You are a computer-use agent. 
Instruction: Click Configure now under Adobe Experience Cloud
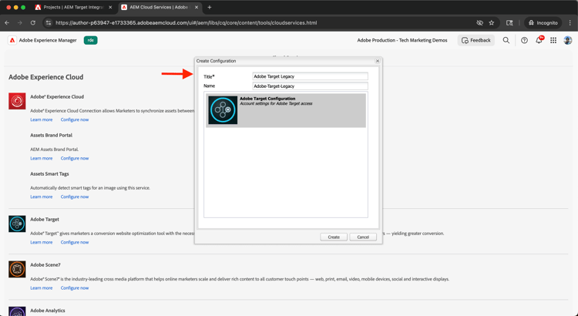tap(75, 119)
